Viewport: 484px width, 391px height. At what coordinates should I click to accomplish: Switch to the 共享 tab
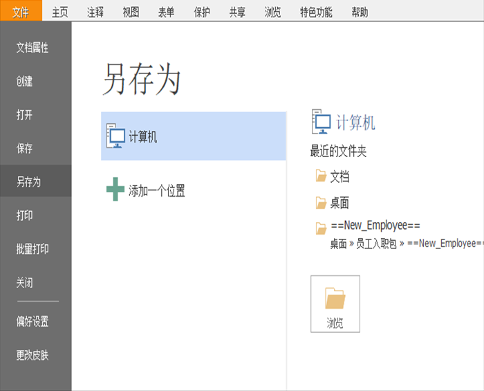237,12
